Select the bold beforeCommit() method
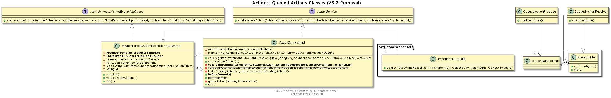The width and height of the screenshot is (611, 98). click(x=219, y=75)
